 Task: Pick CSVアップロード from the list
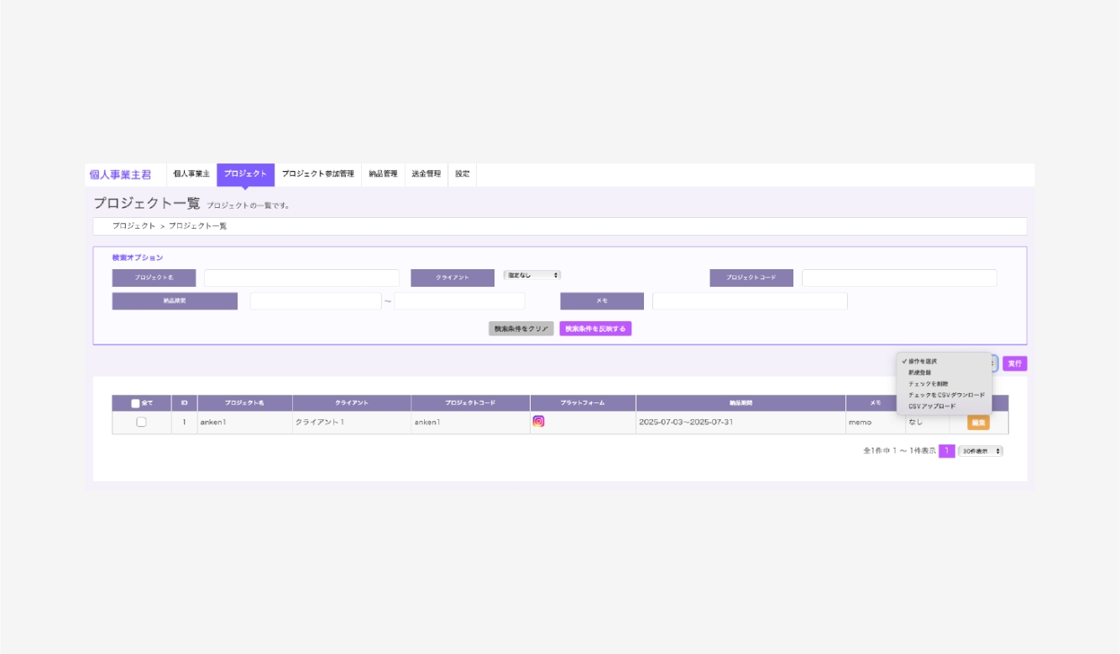[x=931, y=406]
